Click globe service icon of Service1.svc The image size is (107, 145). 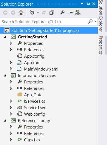coord(20,107)
